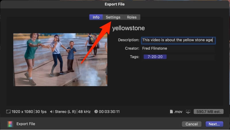Select the 7-20-20 tag token

(x=155, y=57)
